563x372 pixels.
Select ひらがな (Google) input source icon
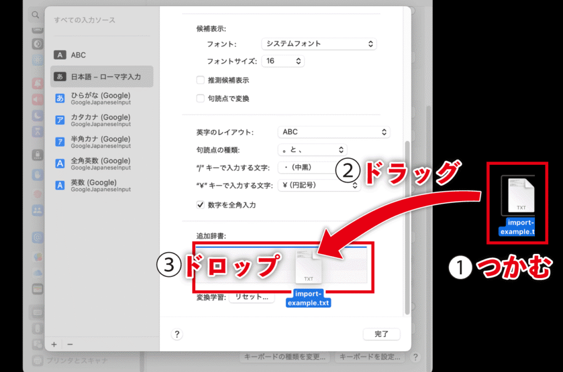[60, 98]
